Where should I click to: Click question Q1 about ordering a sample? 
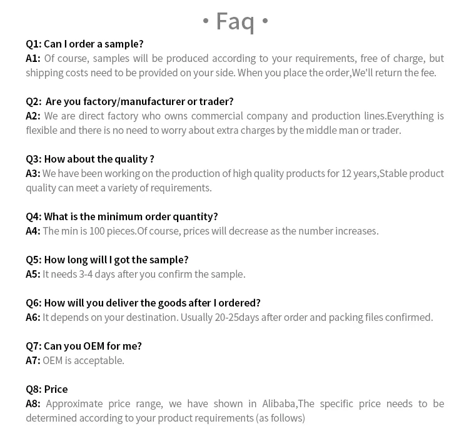[84, 44]
